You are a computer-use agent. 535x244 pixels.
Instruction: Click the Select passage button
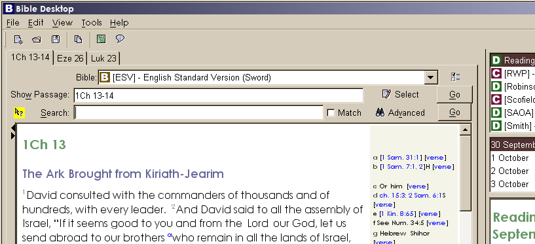tap(400, 94)
